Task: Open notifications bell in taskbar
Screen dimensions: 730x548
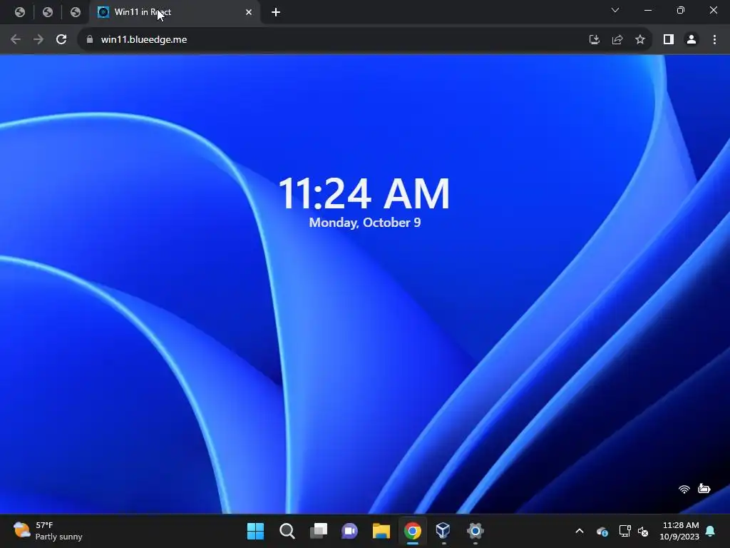Action: coord(711,531)
